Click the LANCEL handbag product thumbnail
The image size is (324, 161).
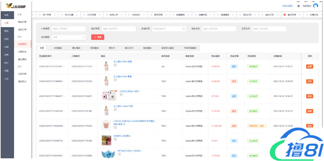(x=106, y=125)
